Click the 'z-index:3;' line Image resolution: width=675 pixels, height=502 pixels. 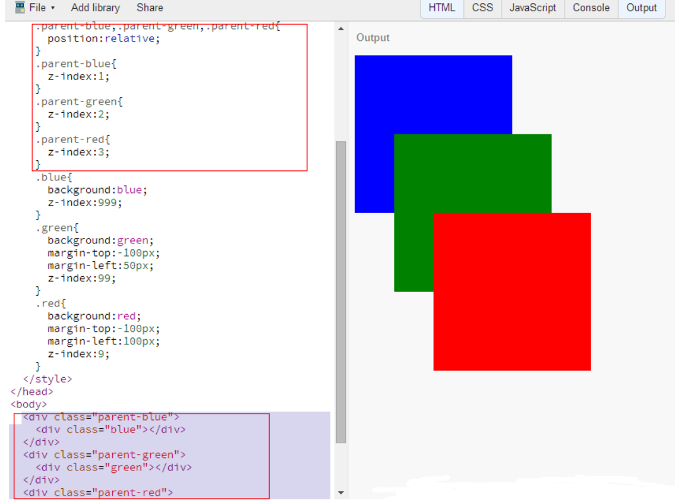pos(78,153)
